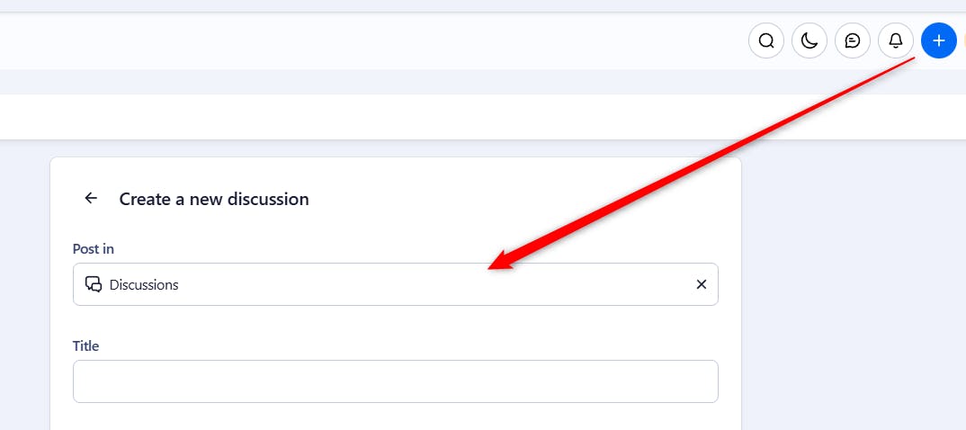Viewport: 966px width, 430px height.
Task: Click the Title field label
Action: pyautogui.click(x=86, y=346)
